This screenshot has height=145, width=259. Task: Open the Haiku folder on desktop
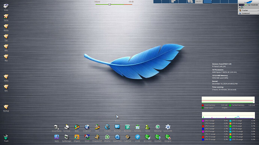click(6, 77)
